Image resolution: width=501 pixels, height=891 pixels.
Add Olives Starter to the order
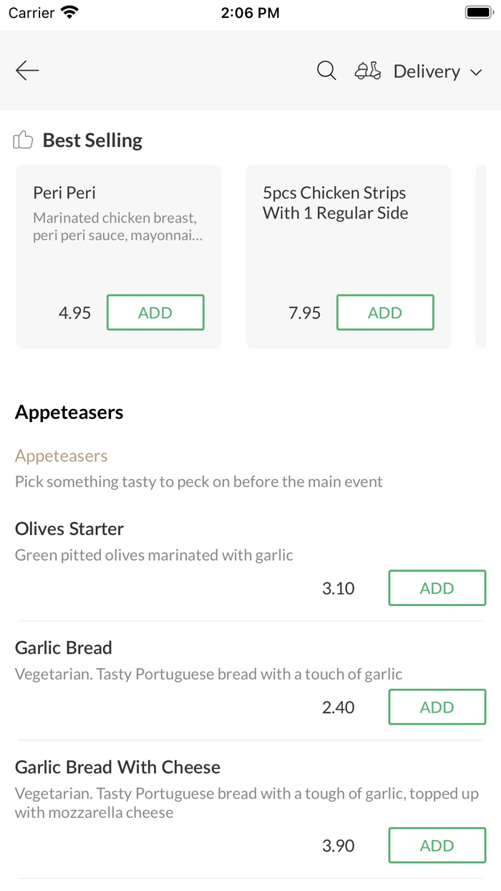(437, 588)
